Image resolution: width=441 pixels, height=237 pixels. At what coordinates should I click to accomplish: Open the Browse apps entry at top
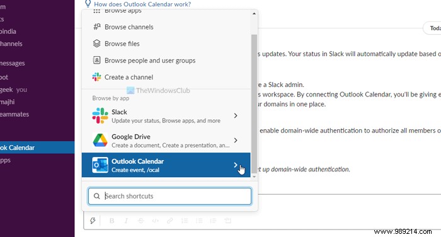point(166,12)
